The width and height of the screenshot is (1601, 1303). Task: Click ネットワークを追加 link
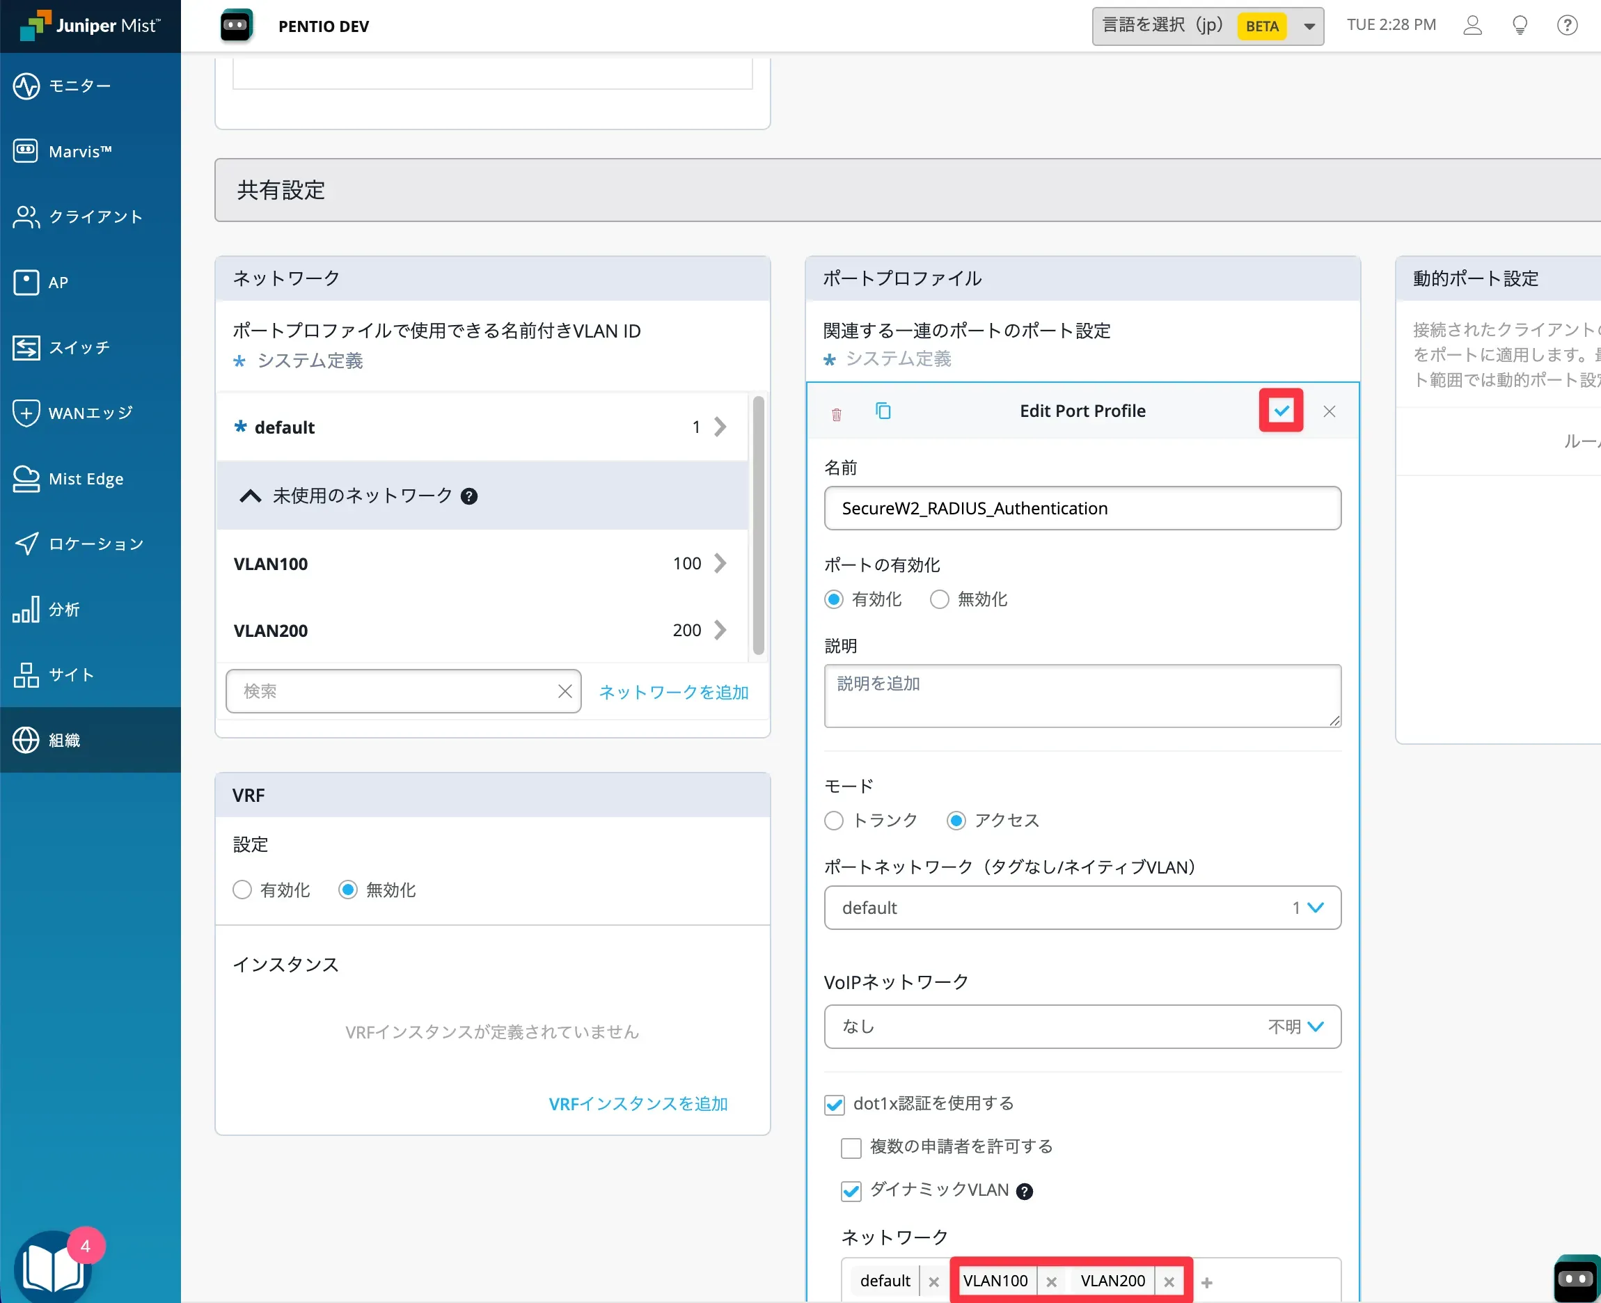coord(673,692)
